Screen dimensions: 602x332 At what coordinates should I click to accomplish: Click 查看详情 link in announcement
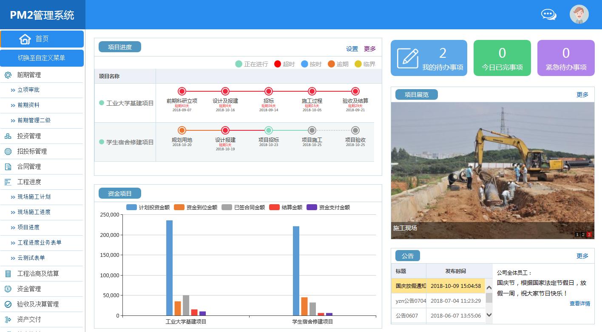coord(579,304)
